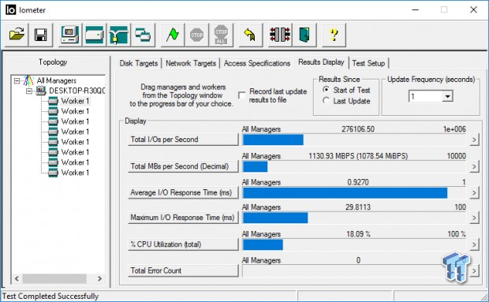Open the Update Frequency seconds dropdown
The image size is (489, 302).
[x=447, y=96]
